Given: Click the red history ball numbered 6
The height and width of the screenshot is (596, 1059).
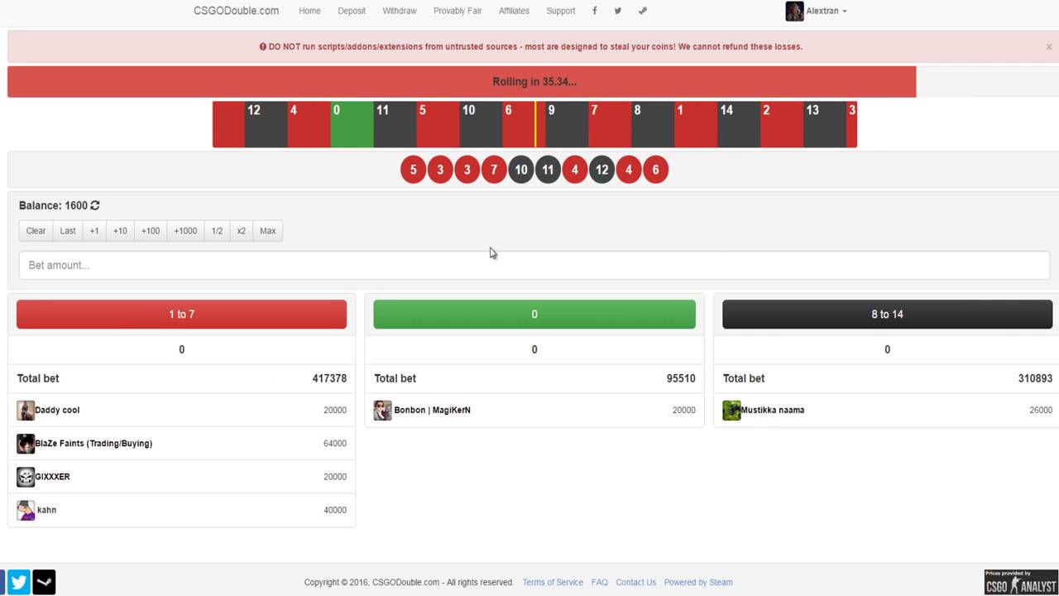Looking at the screenshot, I should tap(655, 170).
